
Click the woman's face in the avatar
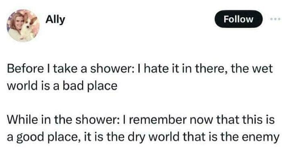tap(19, 23)
